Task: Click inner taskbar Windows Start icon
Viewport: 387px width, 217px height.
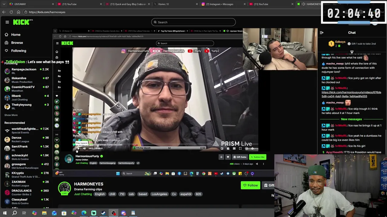Action: [x=118, y=174]
